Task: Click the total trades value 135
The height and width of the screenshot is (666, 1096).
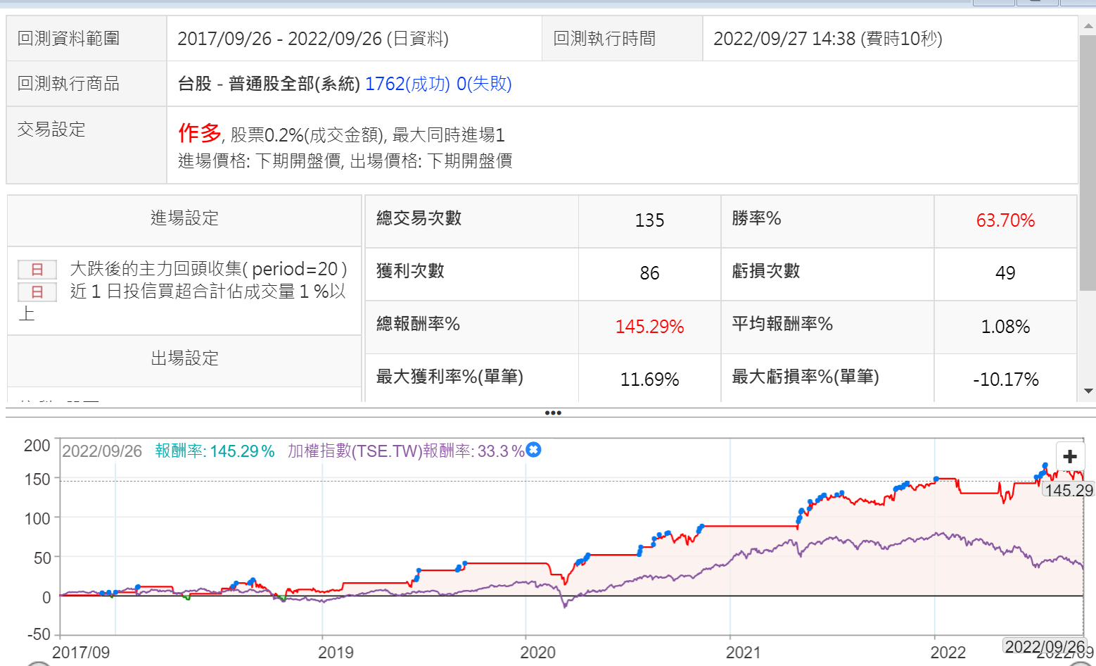Action: click(649, 220)
